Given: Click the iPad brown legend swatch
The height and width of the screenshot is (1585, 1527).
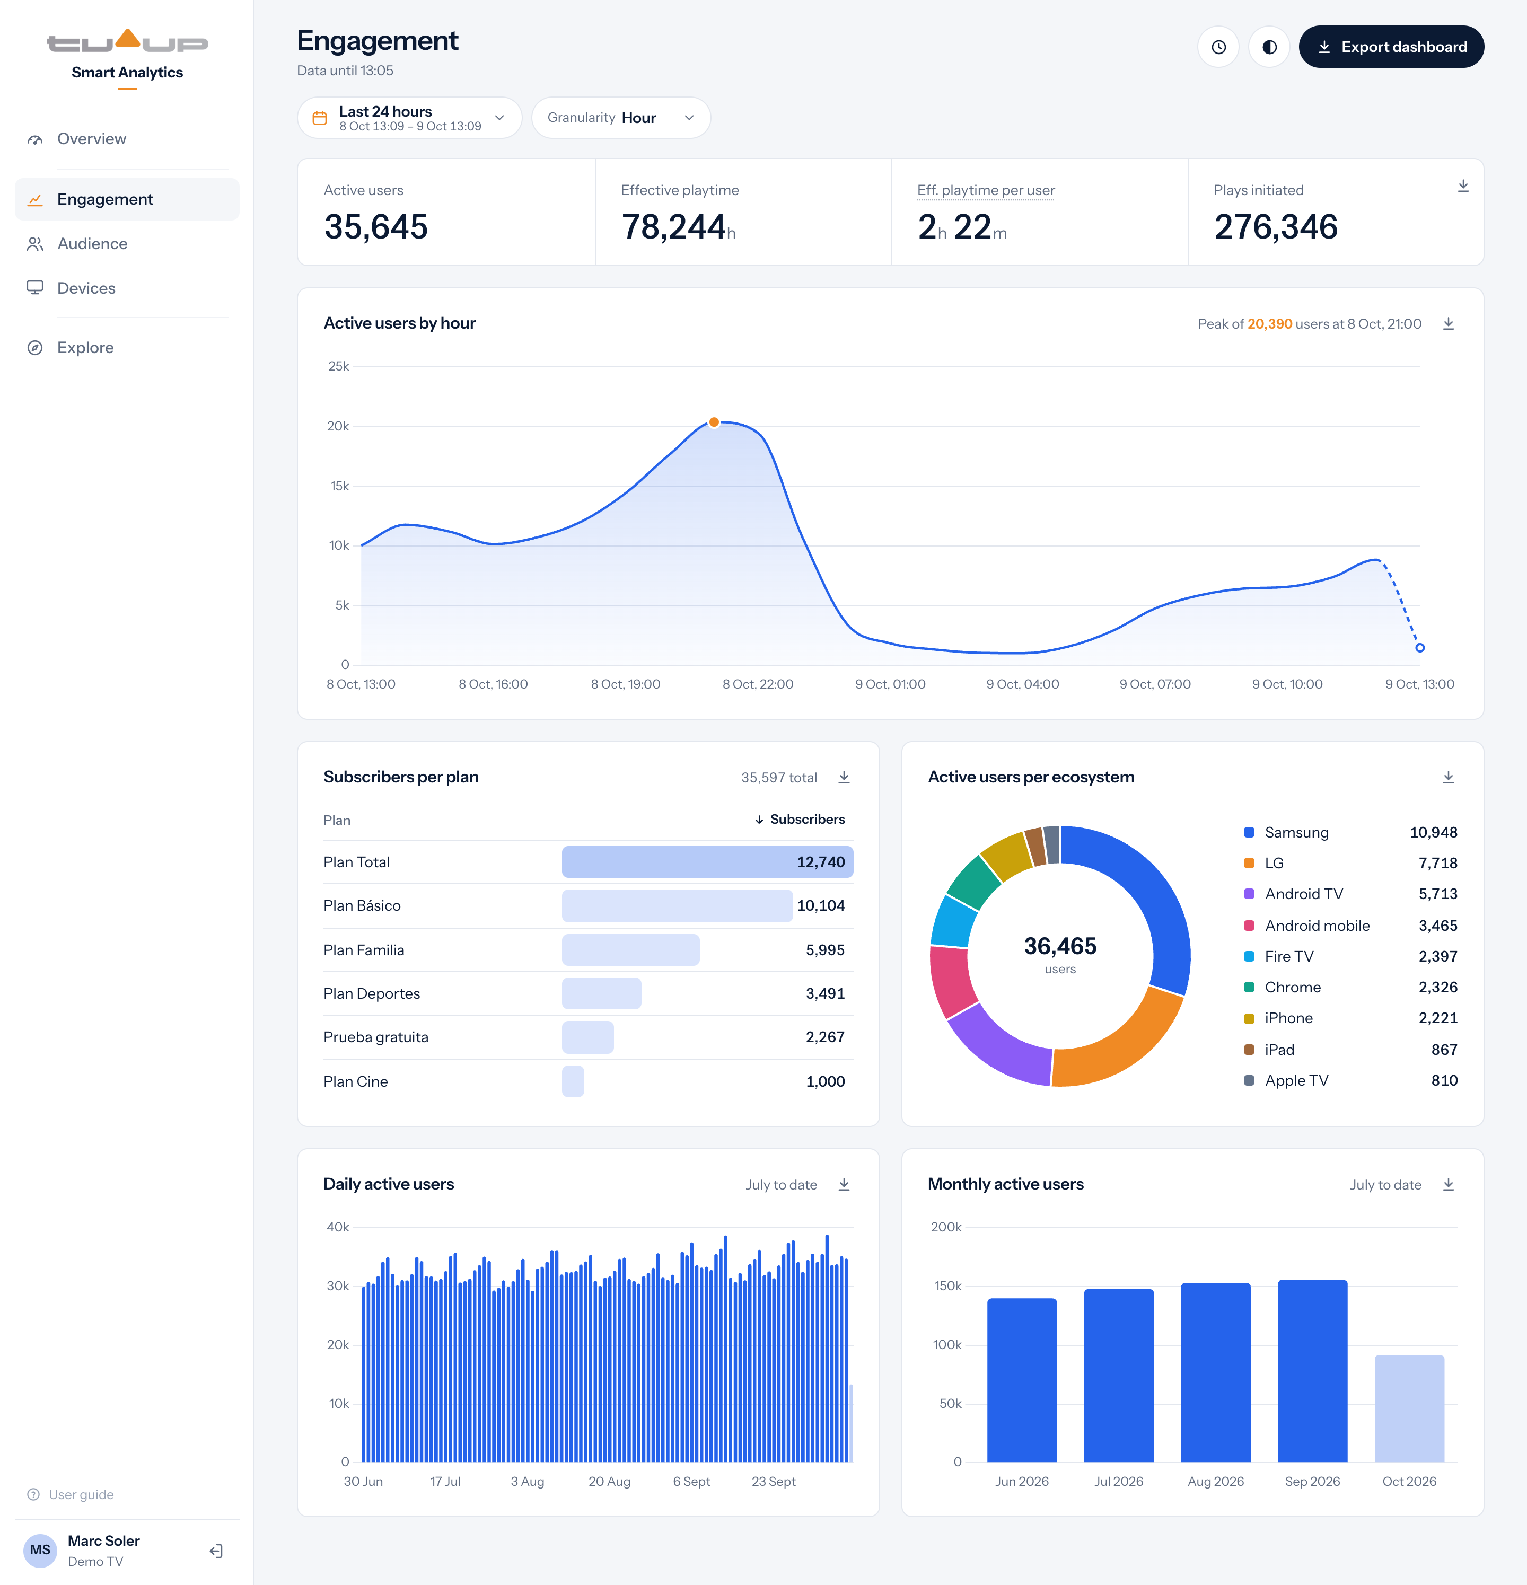Looking at the screenshot, I should [1249, 1049].
